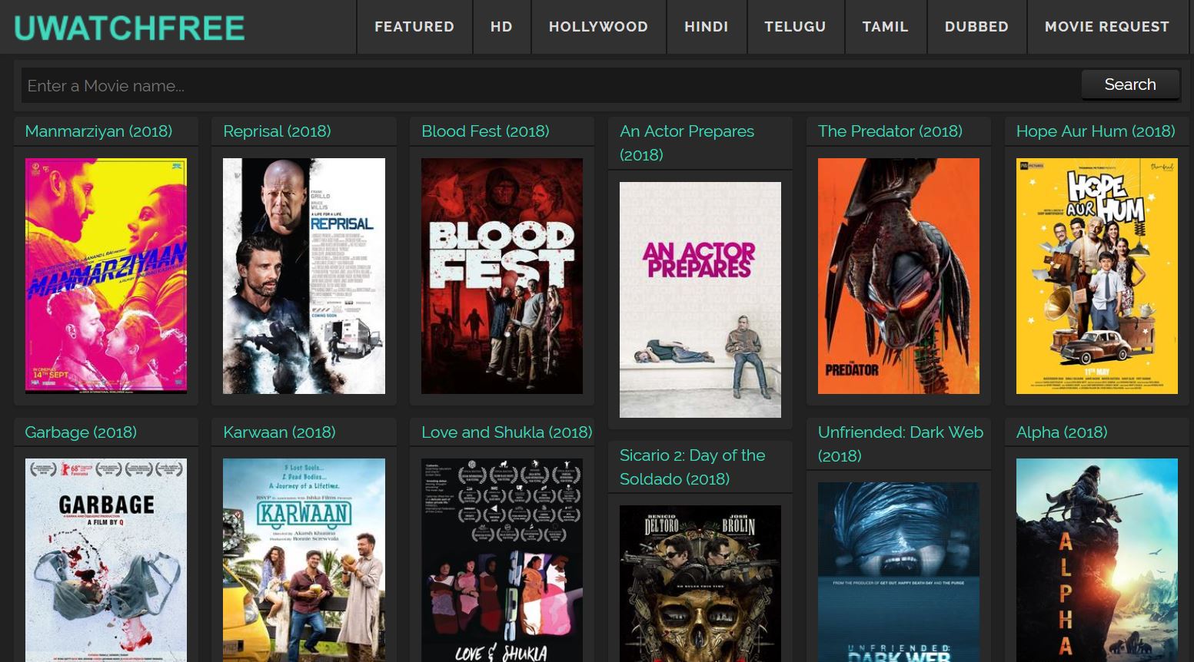The image size is (1194, 662).
Task: Click the UWATCHFREE site logo
Action: coord(129,28)
